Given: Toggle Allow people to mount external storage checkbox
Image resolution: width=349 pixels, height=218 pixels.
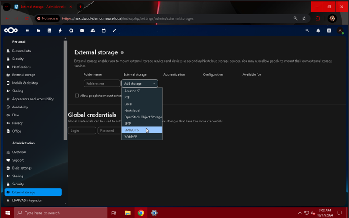Looking at the screenshot, I should [x=77, y=96].
